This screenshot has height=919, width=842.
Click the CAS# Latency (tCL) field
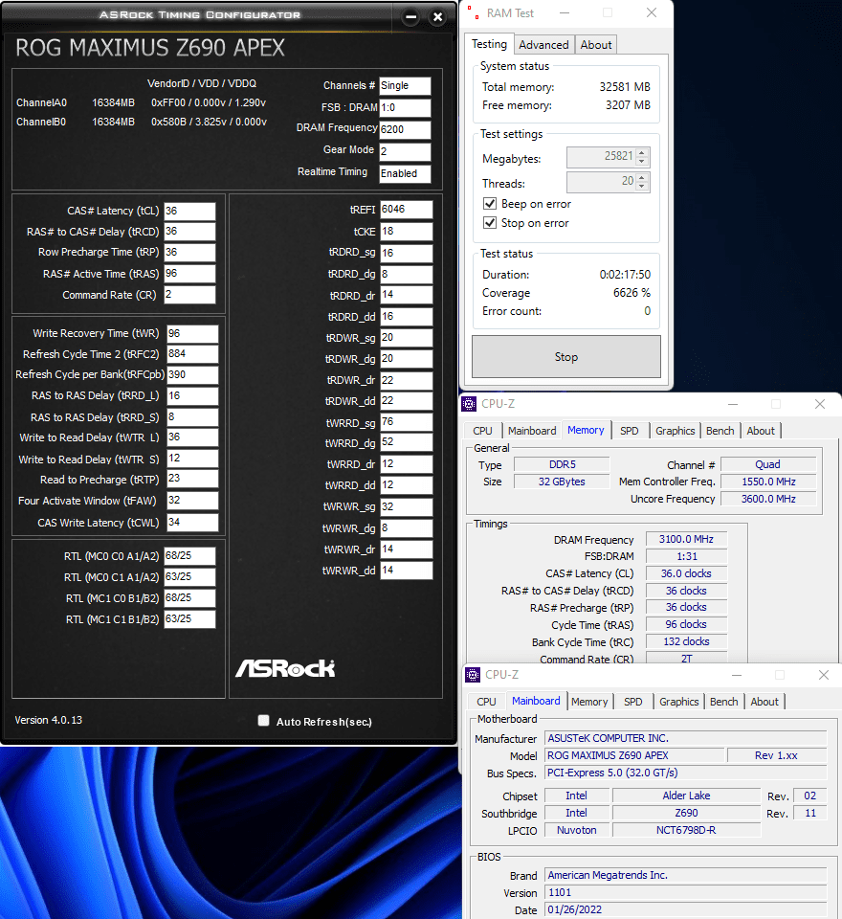(189, 211)
